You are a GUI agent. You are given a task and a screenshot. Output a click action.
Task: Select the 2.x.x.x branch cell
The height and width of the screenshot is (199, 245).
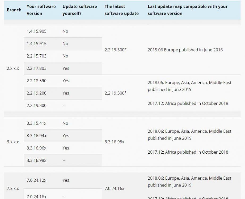[x=13, y=68]
